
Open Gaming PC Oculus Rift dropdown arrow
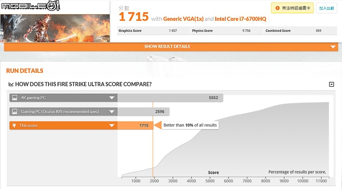pyautogui.click(x=112, y=112)
